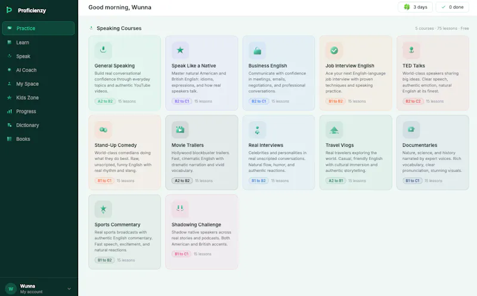Click the Stand-Up Comedy masks icon
The height and width of the screenshot is (296, 477).
[x=103, y=129]
